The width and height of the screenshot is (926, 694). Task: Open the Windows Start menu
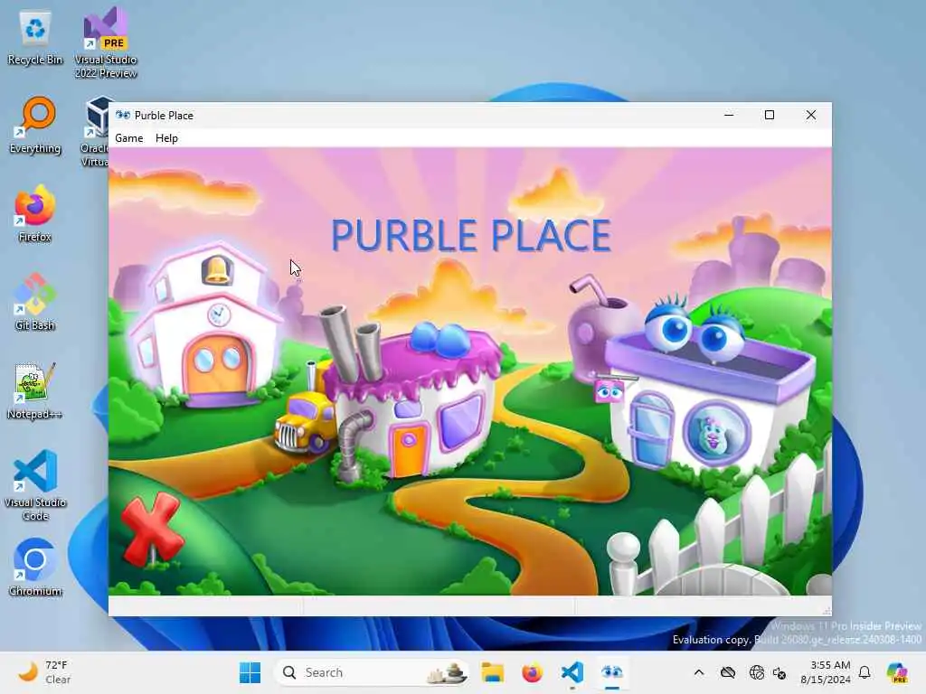[250, 672]
